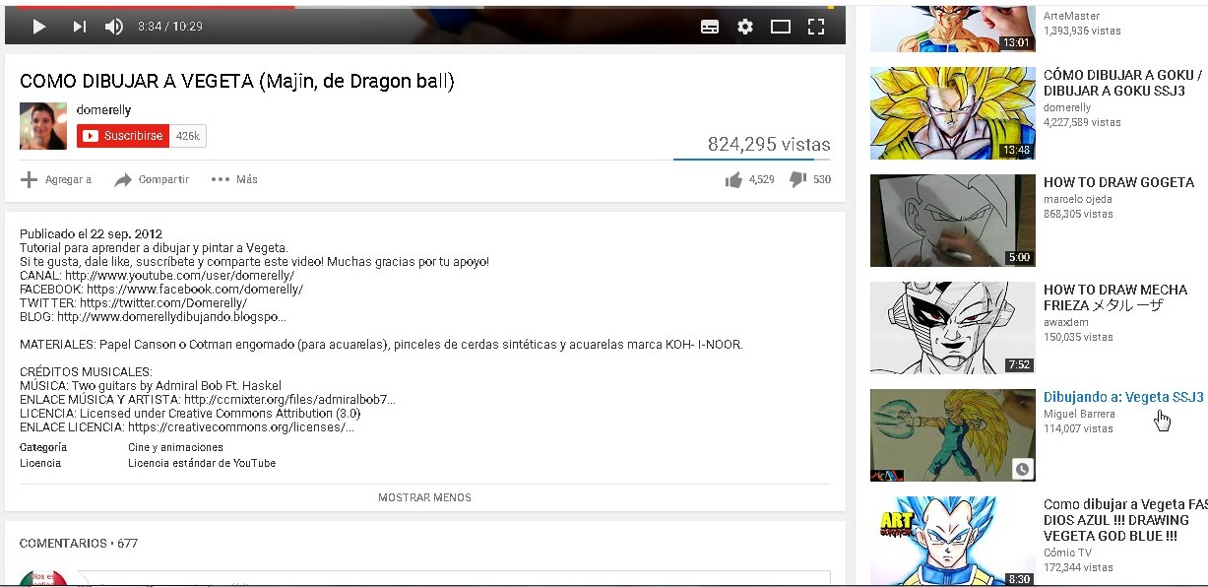Click the video title COMO DIBUJAR A VEGETA
Viewport: 1208px width, 587px height.
[237, 81]
